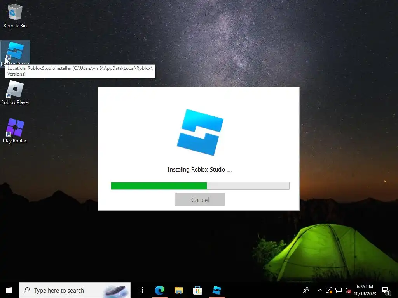Open Task View from the taskbar
The image size is (398, 298).
click(140, 290)
